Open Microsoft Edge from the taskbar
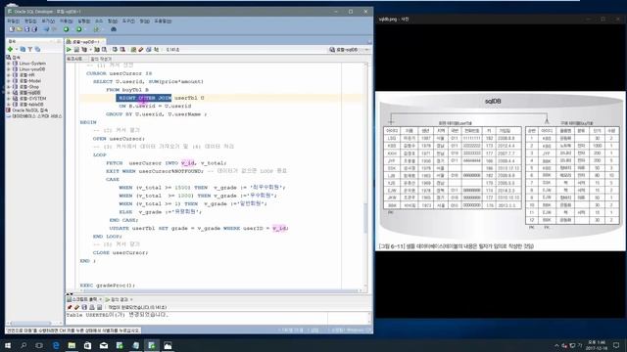This screenshot has width=627, height=352. click(x=56, y=345)
